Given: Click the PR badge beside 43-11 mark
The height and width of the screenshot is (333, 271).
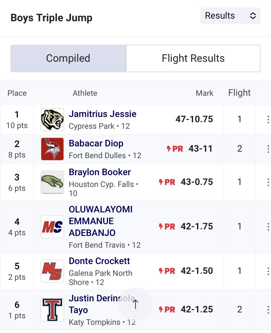Looking at the screenshot, I should [x=175, y=149].
